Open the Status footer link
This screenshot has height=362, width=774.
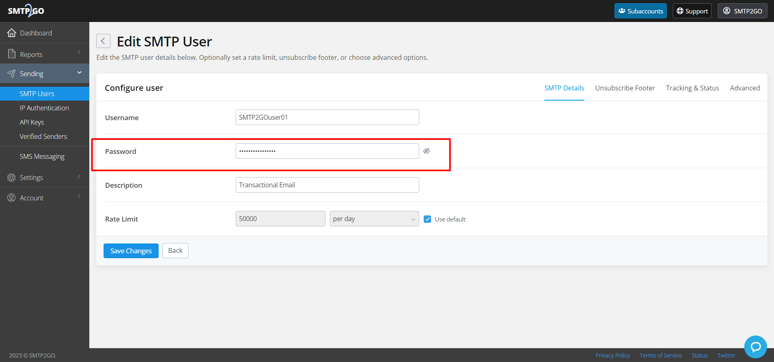click(699, 355)
